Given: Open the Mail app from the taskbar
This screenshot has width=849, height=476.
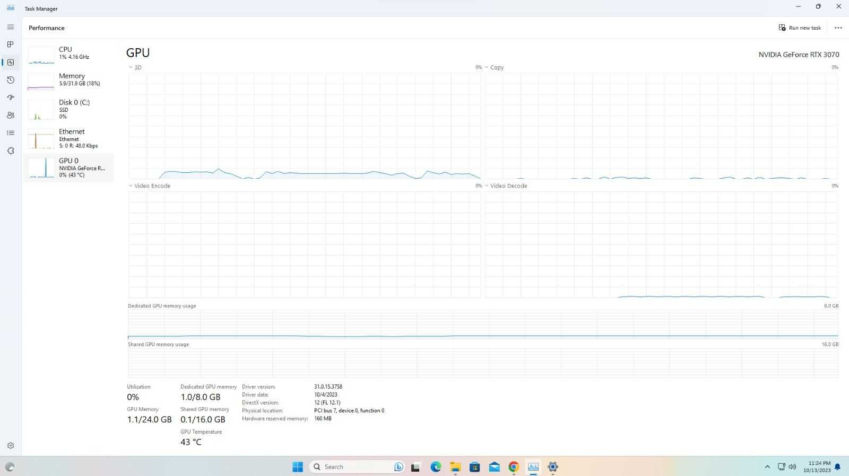Looking at the screenshot, I should pyautogui.click(x=495, y=466).
